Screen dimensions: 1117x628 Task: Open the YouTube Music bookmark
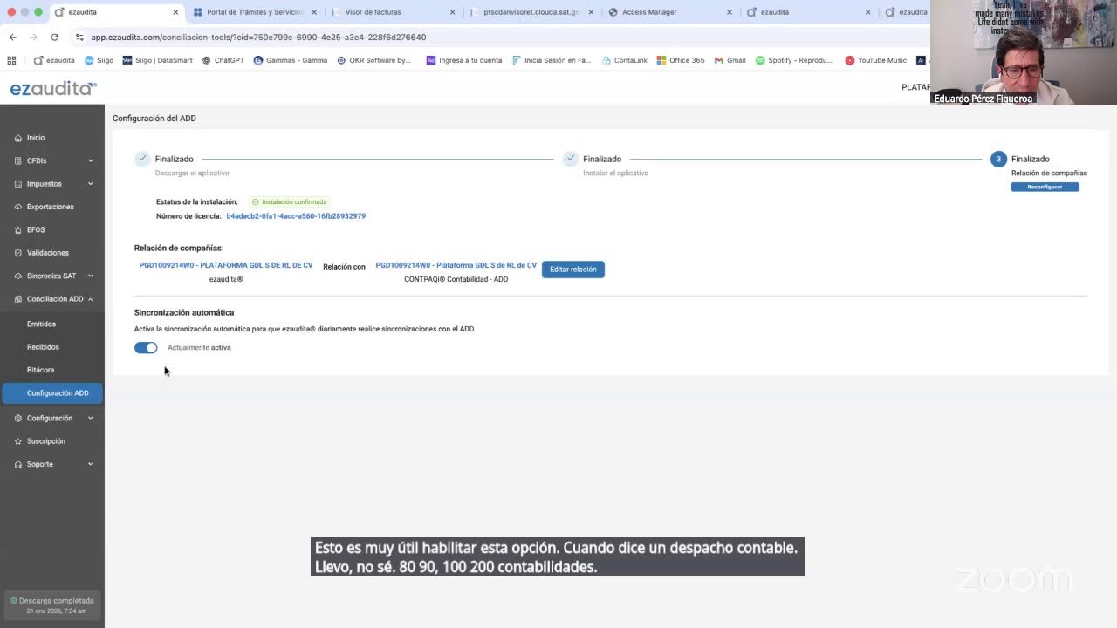875,60
